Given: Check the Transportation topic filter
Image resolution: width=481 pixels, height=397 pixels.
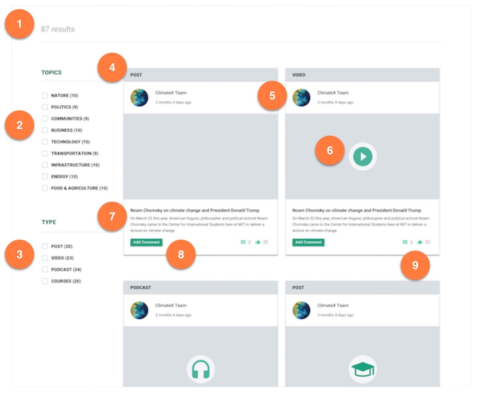Looking at the screenshot, I should point(45,153).
